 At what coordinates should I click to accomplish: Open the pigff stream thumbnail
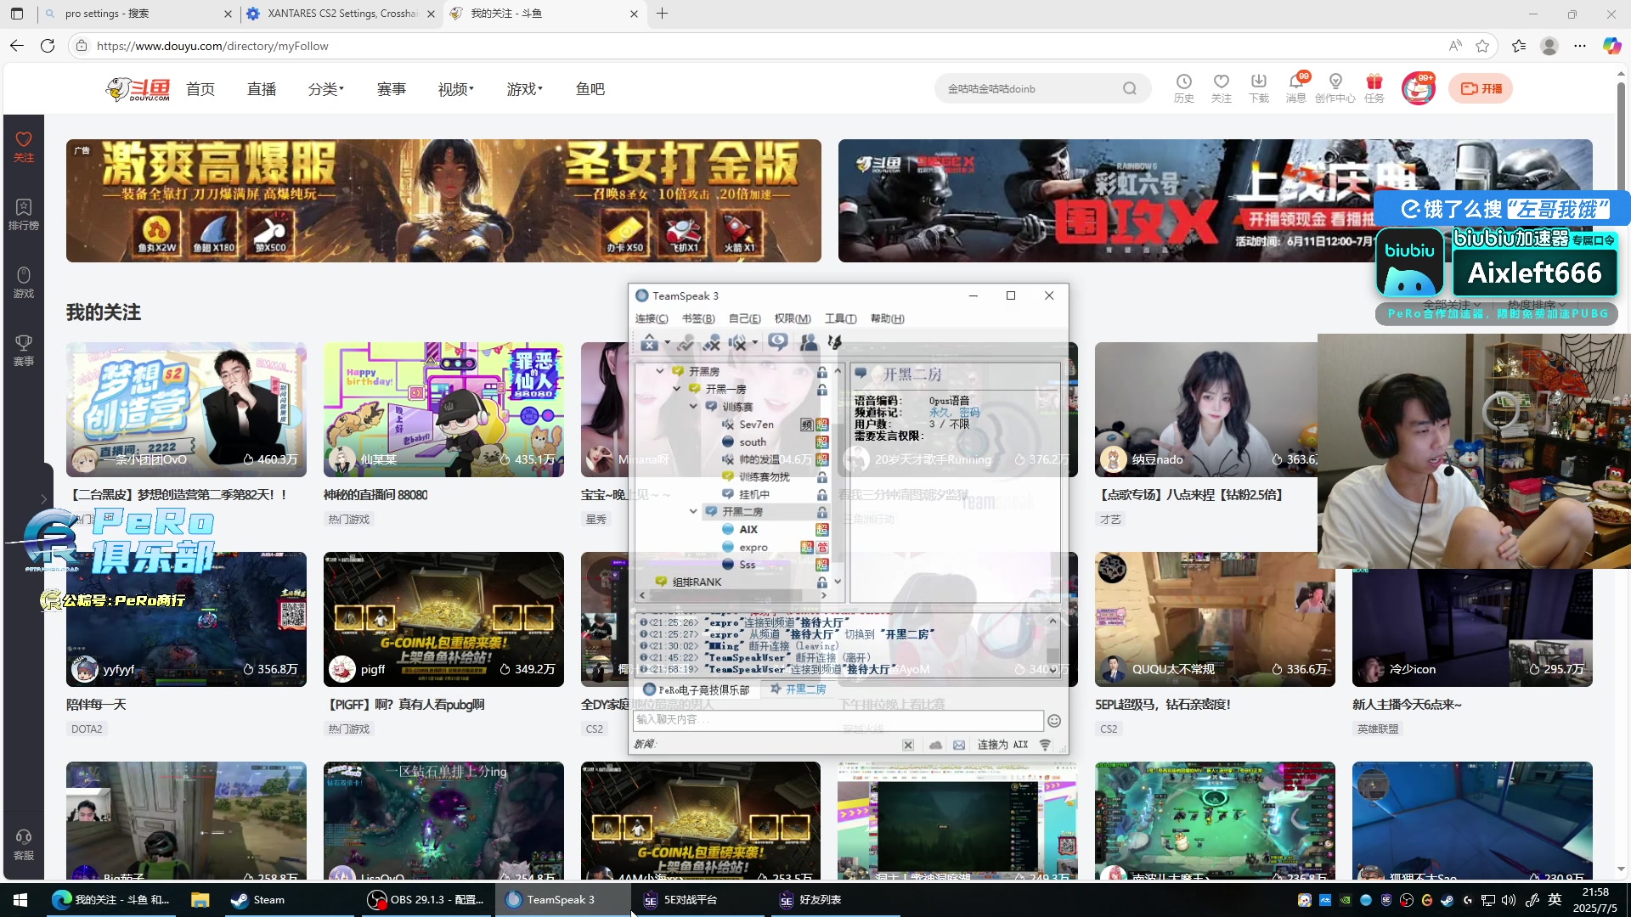(x=443, y=619)
